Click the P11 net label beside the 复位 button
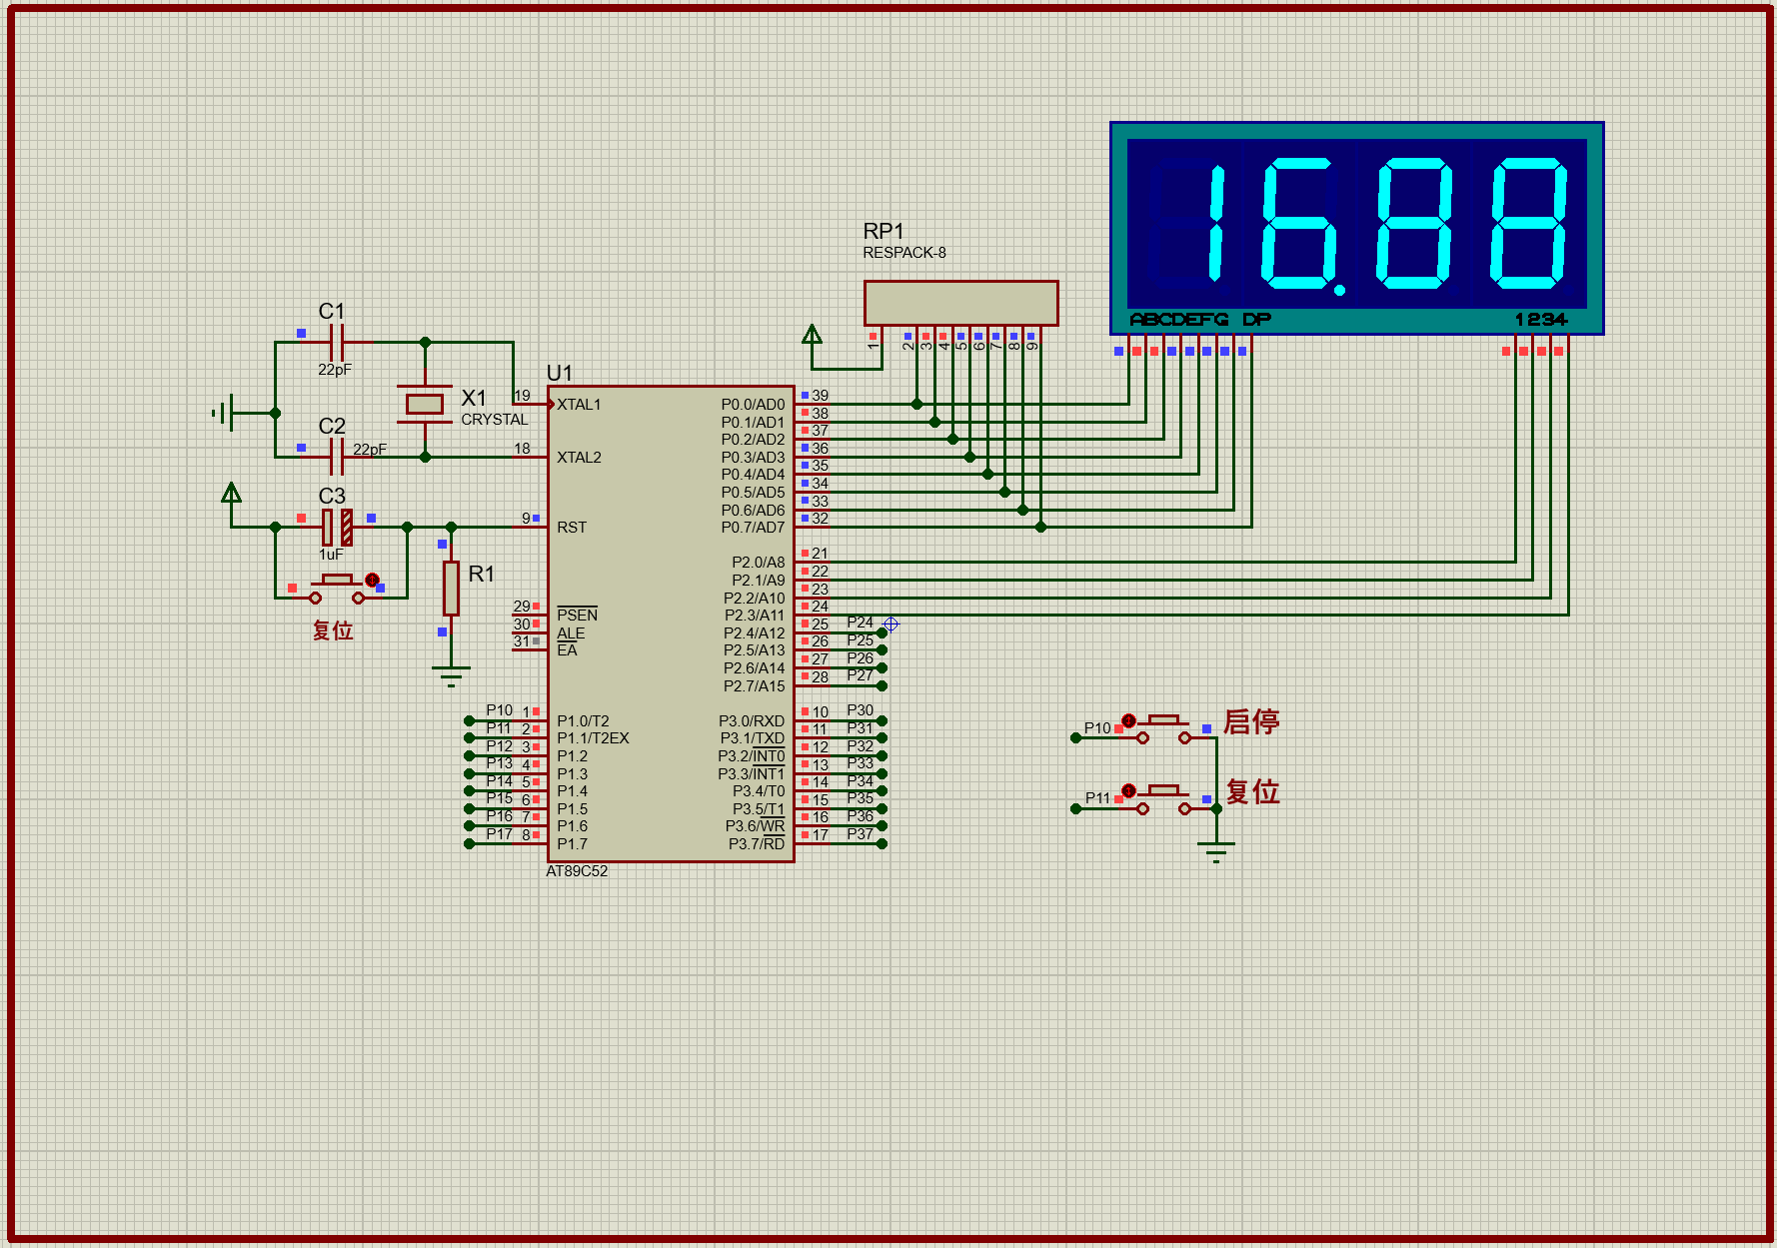1777x1248 pixels. pos(1097,798)
